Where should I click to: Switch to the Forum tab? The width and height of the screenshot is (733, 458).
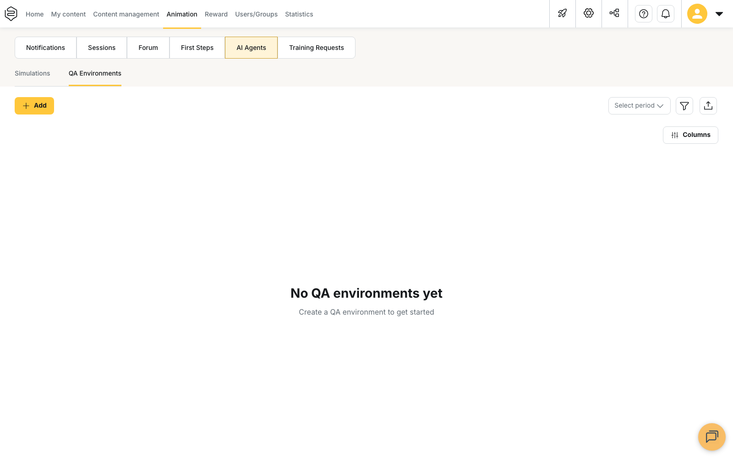coord(148,48)
